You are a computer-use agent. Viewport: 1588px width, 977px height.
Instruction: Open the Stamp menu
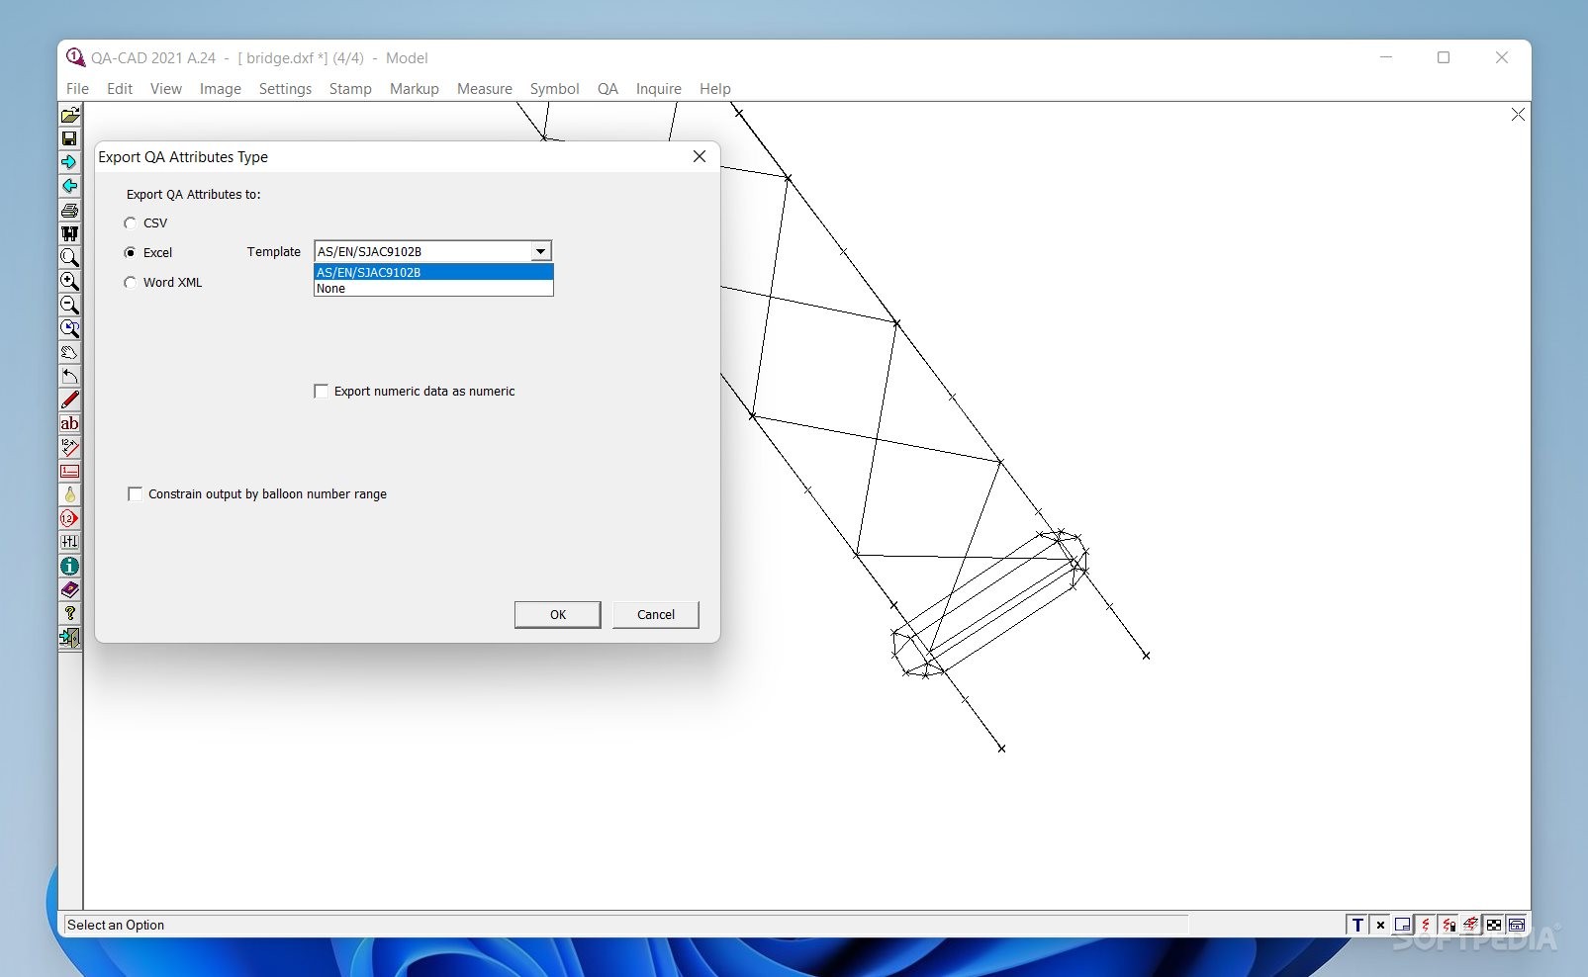[350, 89]
